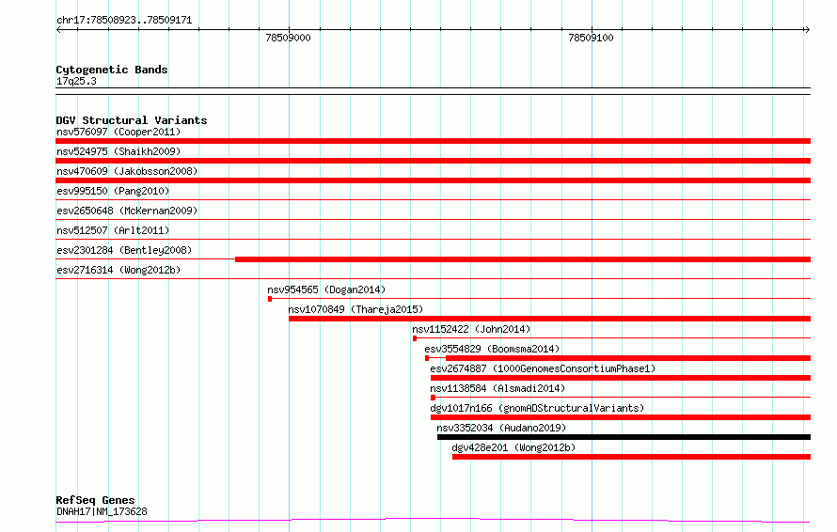The image size is (837, 532).
Task: Click the left arrowhead of the ruler
Action: (58, 30)
